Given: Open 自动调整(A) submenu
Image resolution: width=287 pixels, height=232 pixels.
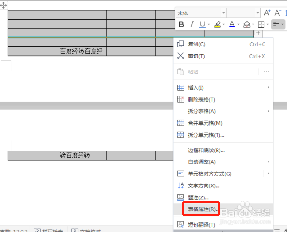Looking at the screenshot, I should 223,162.
